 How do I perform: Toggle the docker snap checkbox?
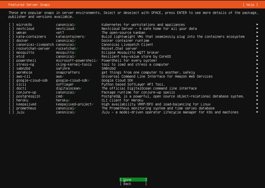coord(11,41)
